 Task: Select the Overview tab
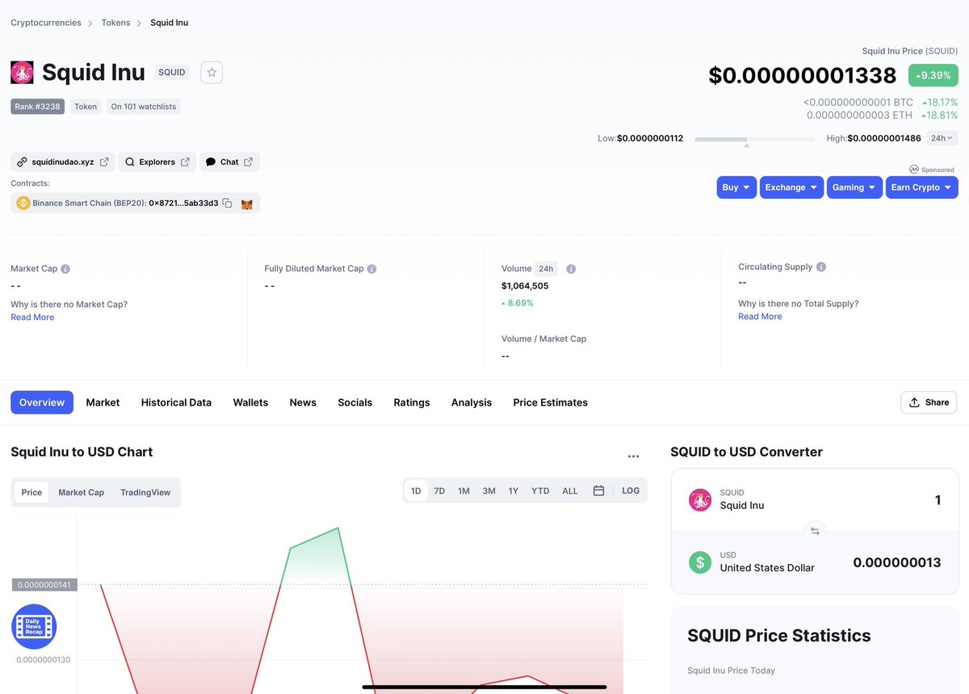click(x=42, y=402)
